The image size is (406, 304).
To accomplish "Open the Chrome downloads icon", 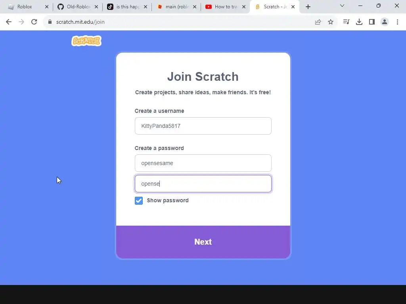I will (359, 22).
